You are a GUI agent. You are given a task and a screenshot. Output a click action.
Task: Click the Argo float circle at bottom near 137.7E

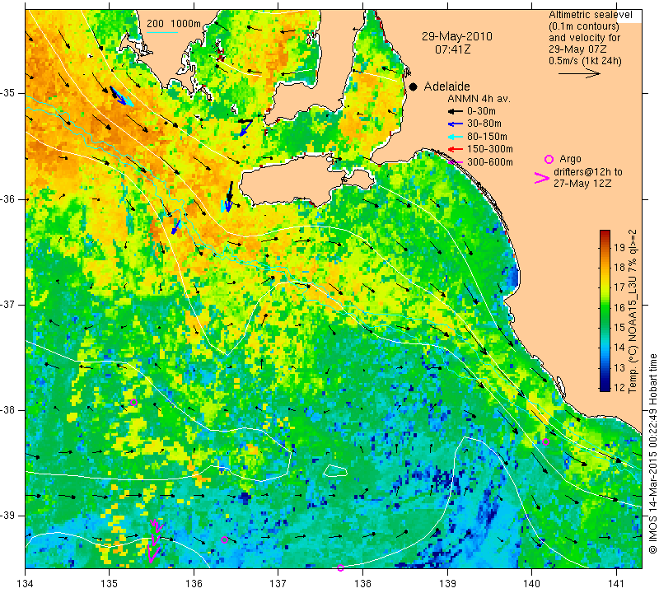pyautogui.click(x=340, y=567)
